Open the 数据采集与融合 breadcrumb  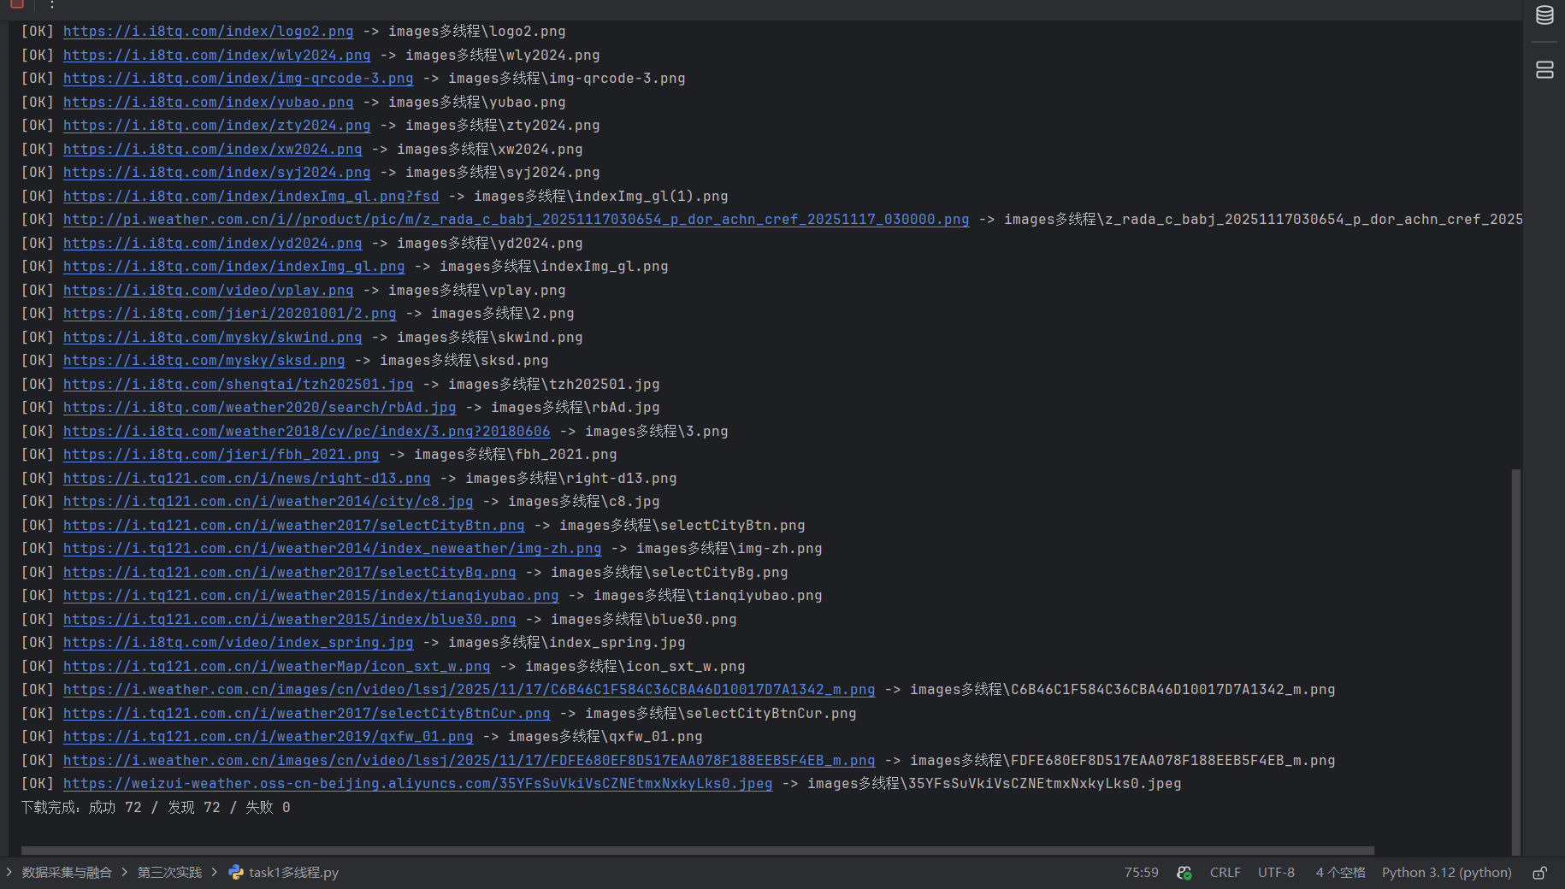pyautogui.click(x=67, y=873)
